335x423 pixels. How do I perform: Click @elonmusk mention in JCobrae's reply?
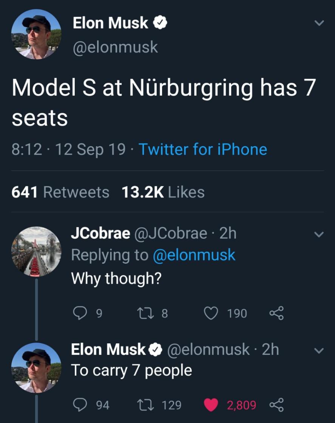click(x=194, y=255)
